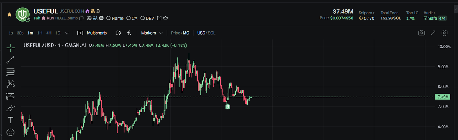Select the Text tool
This screenshot has height=140, width=458.
point(11,120)
